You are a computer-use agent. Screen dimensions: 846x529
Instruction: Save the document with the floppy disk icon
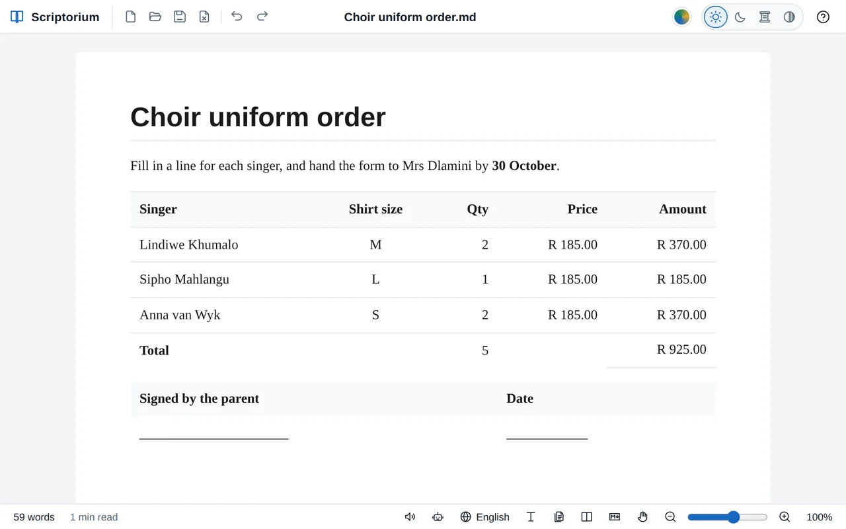pos(180,17)
